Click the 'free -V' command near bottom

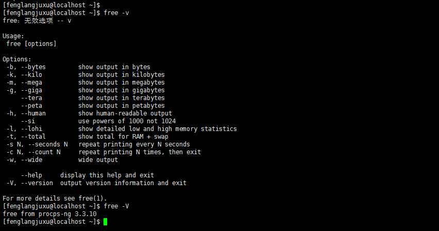[x=116, y=206]
